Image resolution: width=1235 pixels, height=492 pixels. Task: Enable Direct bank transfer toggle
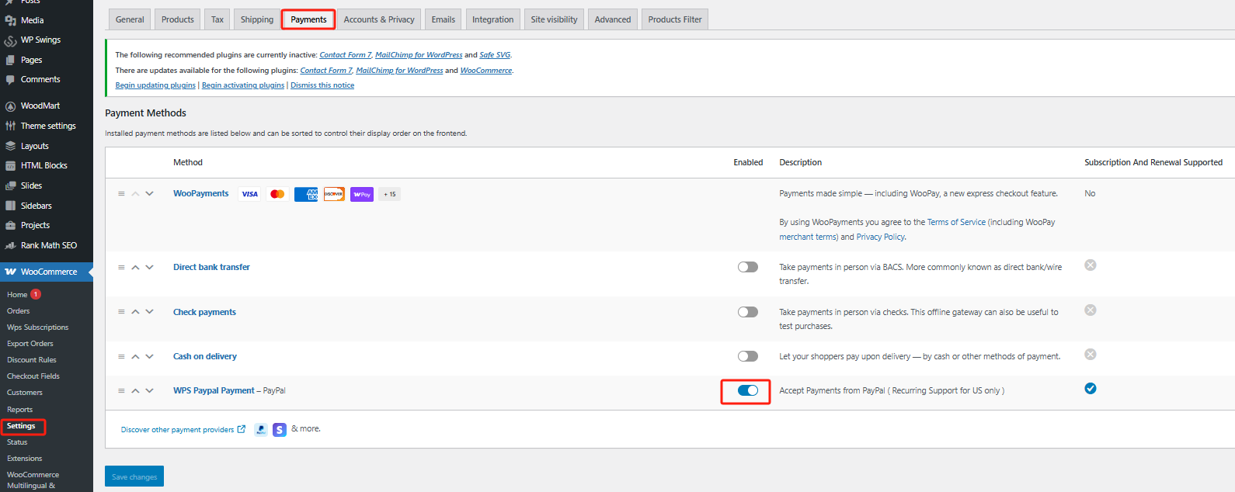pyautogui.click(x=747, y=267)
